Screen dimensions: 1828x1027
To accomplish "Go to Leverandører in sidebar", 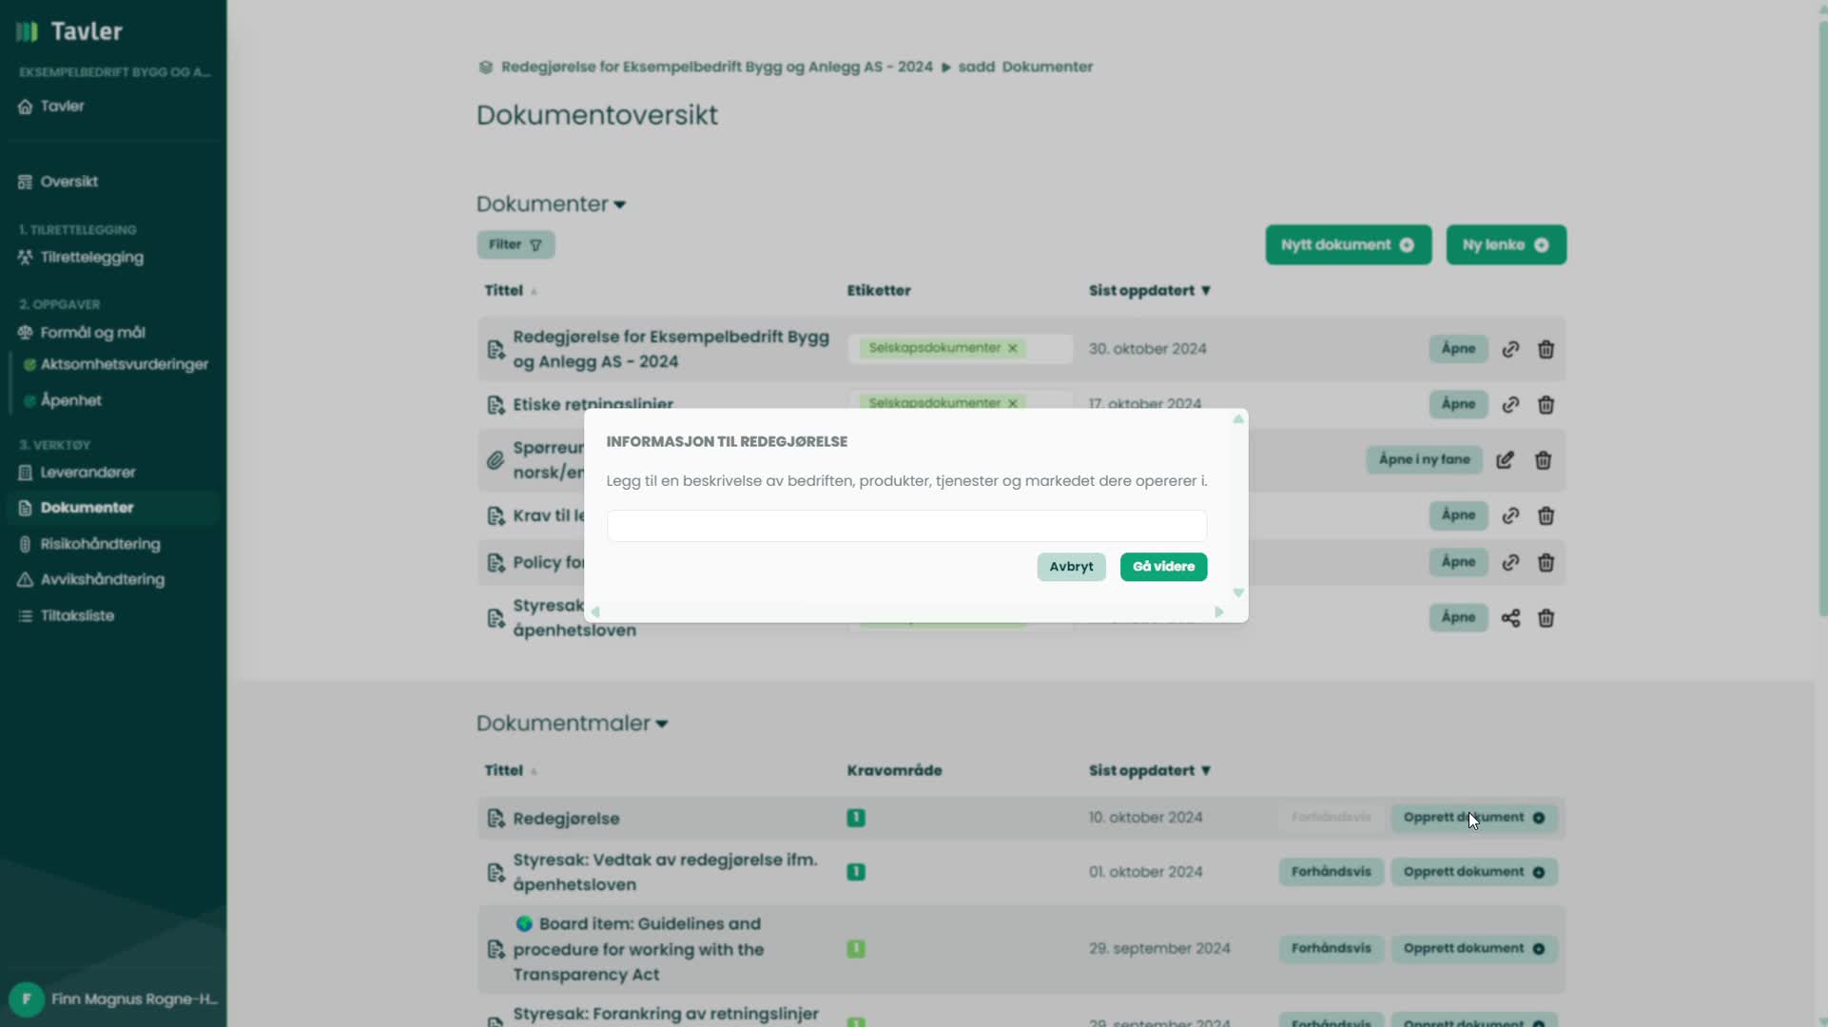I will tap(88, 473).
